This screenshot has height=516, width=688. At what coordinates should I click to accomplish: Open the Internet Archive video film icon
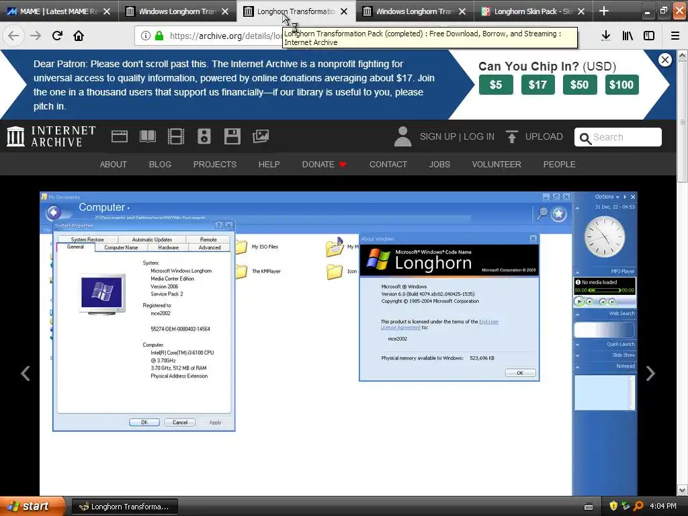(x=176, y=136)
